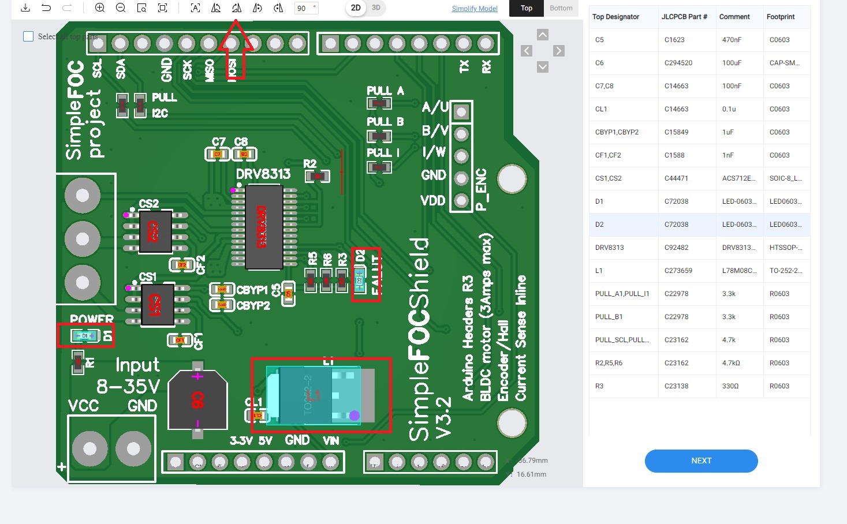
Task: Select the R2,R5,R6 table row
Action: (699, 363)
